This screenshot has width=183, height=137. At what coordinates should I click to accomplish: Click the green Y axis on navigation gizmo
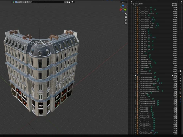pyautogui.click(x=125, y=10)
